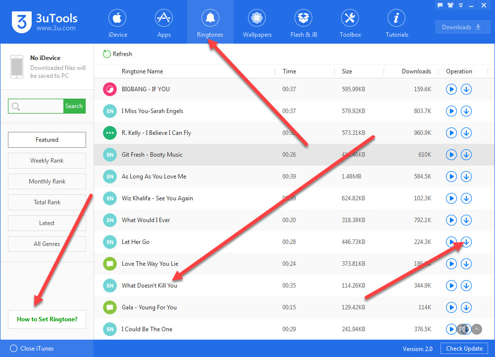
Task: Click the R. Kelly green dots icon
Action: [110, 133]
